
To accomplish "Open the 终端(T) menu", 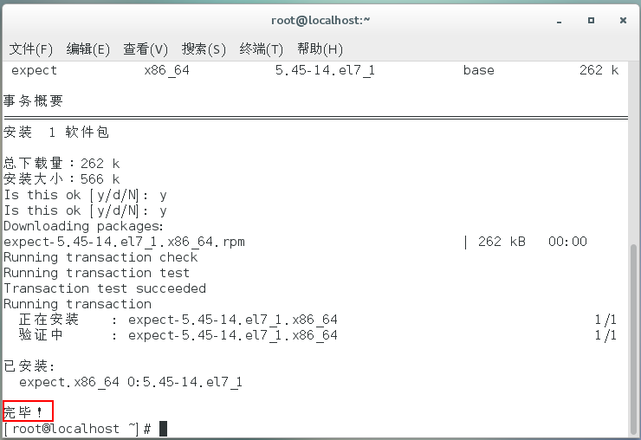I will pyautogui.click(x=262, y=49).
